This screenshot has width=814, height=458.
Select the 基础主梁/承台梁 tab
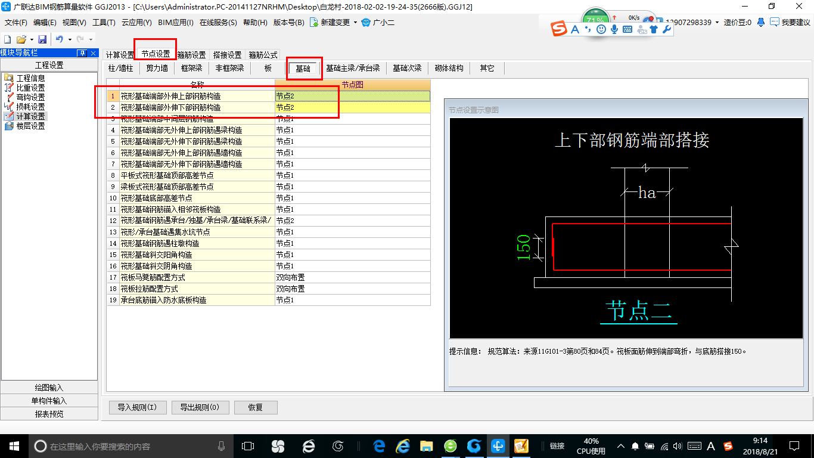pos(353,68)
